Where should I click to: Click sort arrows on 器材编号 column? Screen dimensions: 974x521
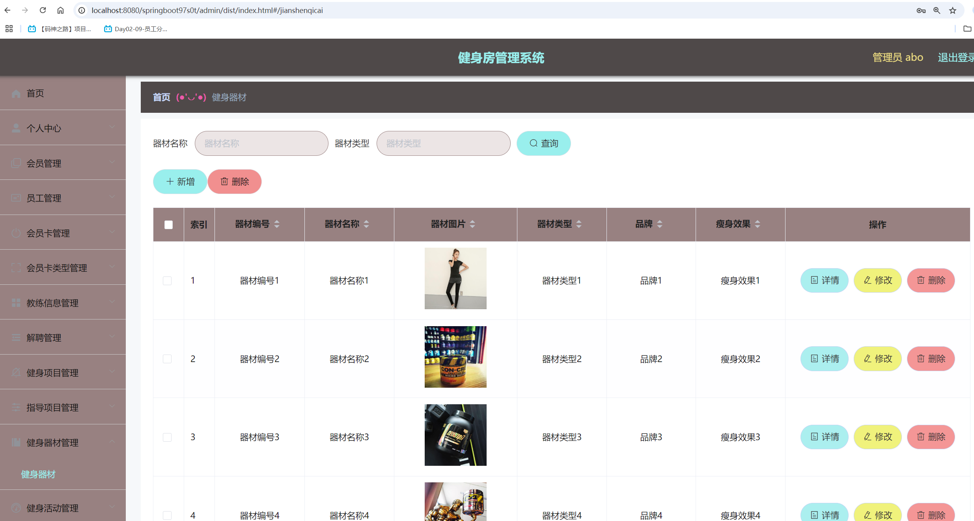[x=277, y=224]
